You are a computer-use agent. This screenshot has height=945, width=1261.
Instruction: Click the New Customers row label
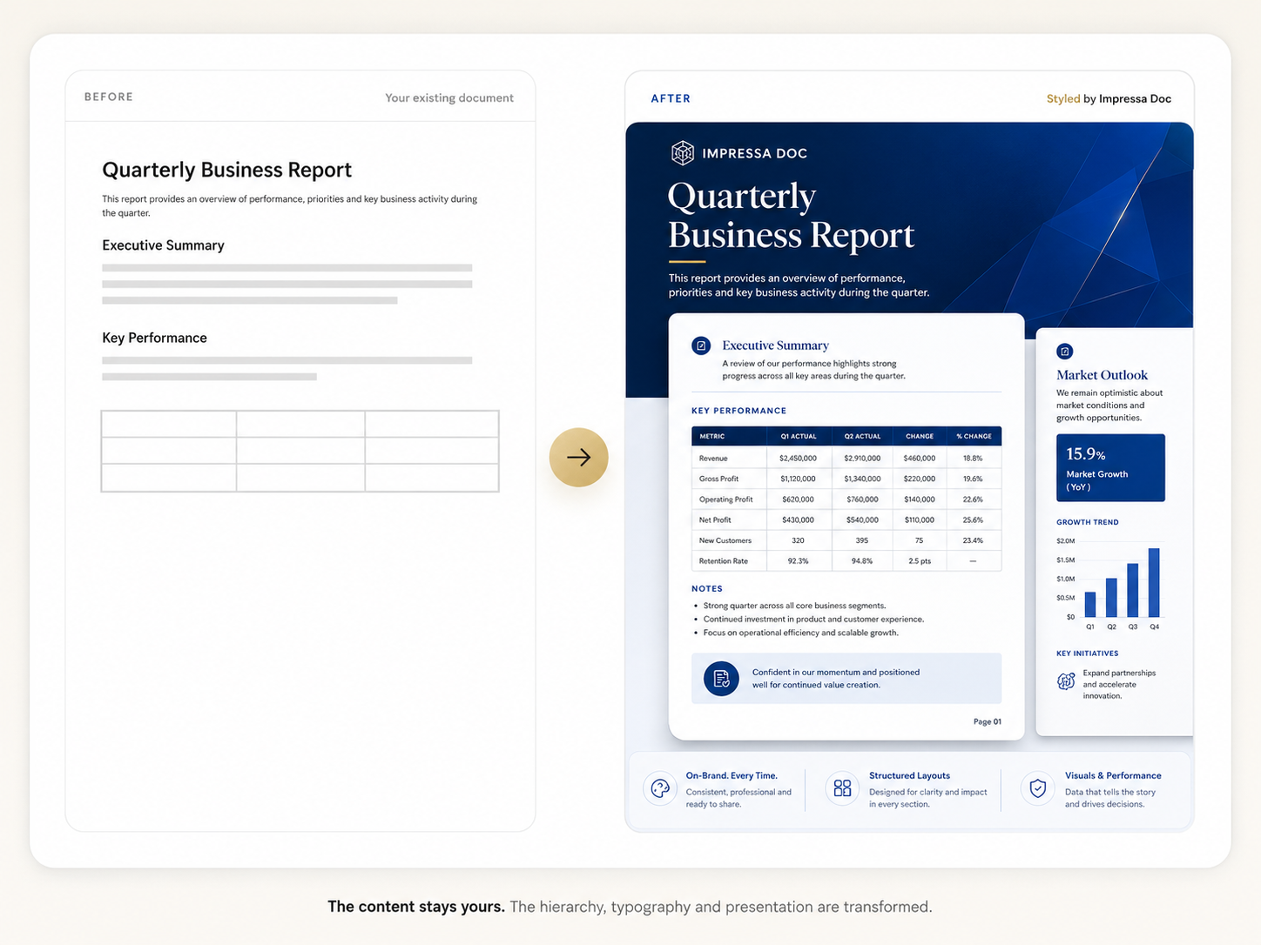click(x=725, y=540)
